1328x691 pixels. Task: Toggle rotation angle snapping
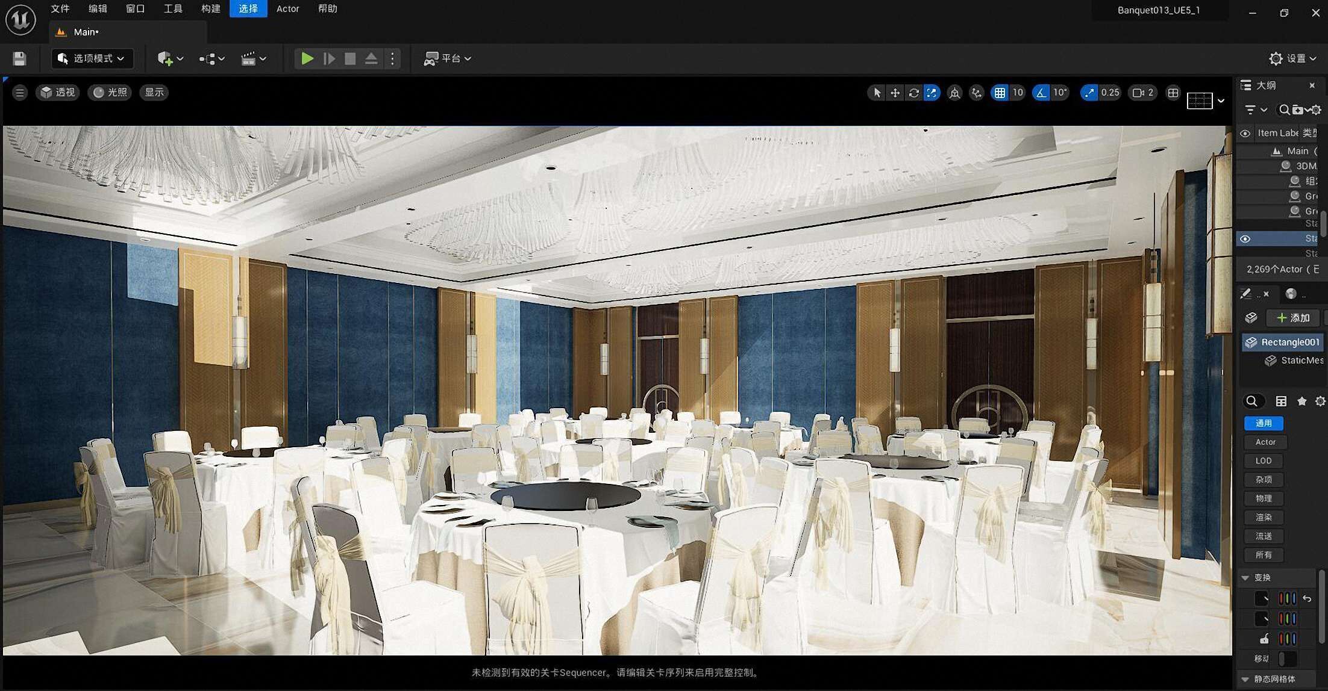click(x=1041, y=93)
